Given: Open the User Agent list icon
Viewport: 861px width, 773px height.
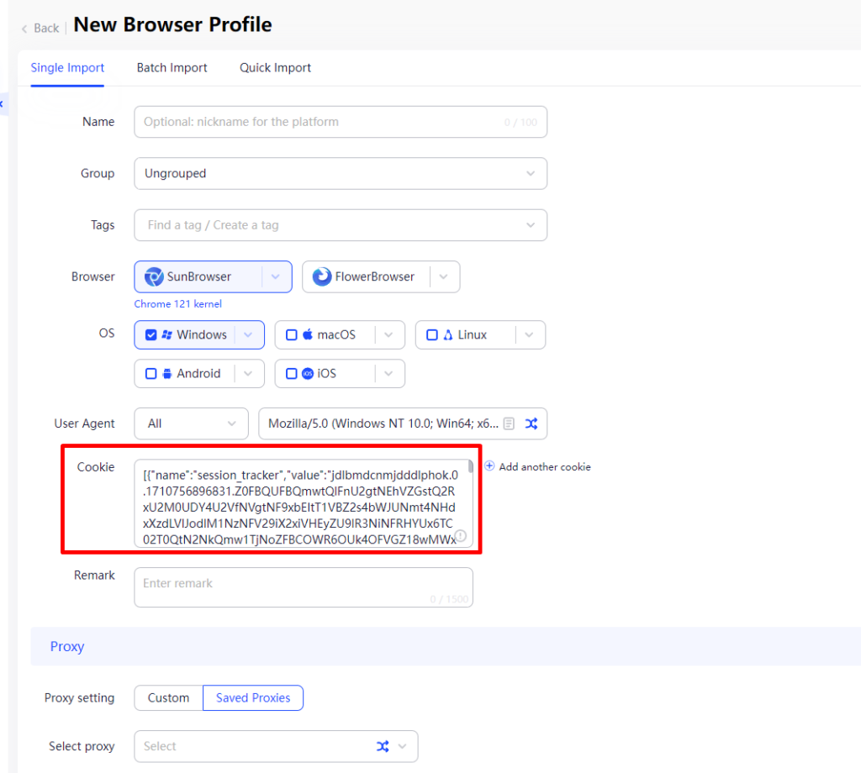Looking at the screenshot, I should [510, 423].
